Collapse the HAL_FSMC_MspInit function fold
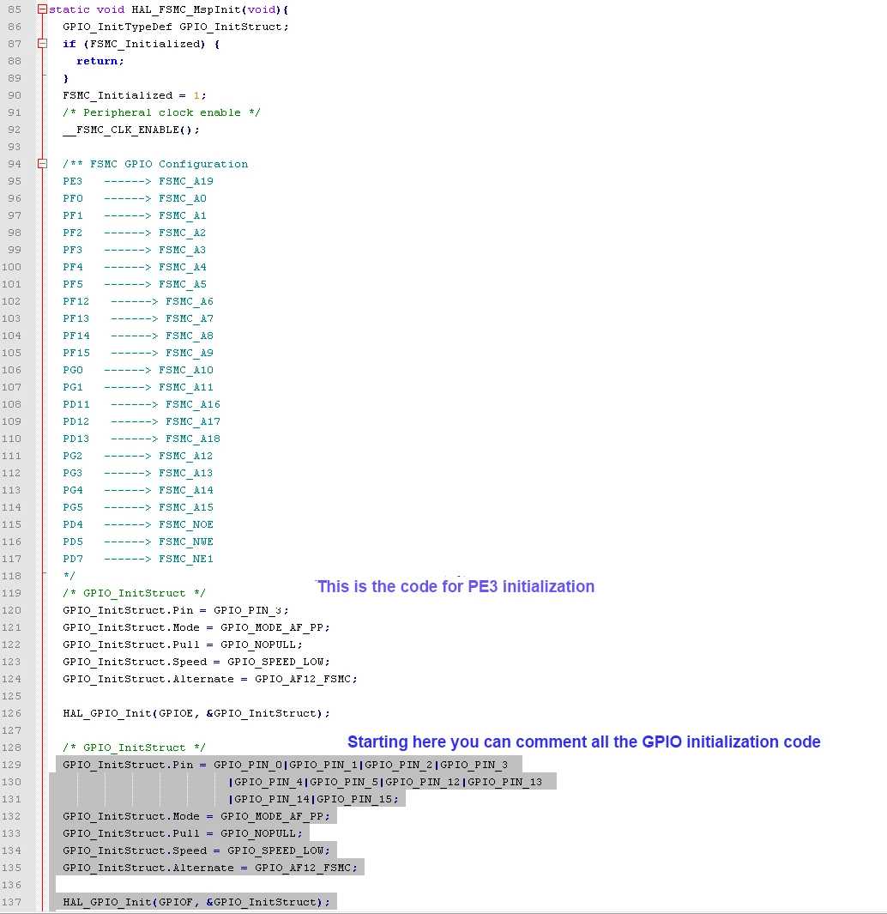The width and height of the screenshot is (887, 914). click(42, 9)
